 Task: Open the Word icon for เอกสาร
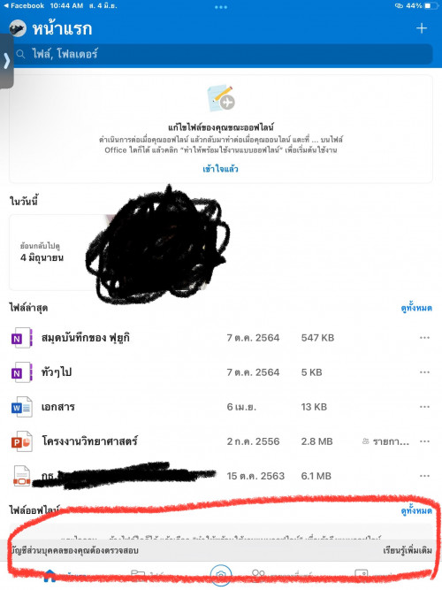click(x=21, y=407)
